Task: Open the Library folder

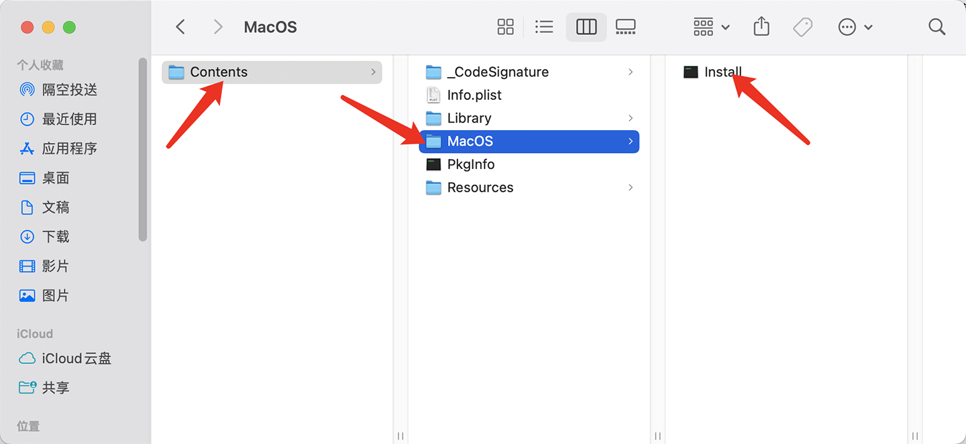Action: [x=469, y=118]
